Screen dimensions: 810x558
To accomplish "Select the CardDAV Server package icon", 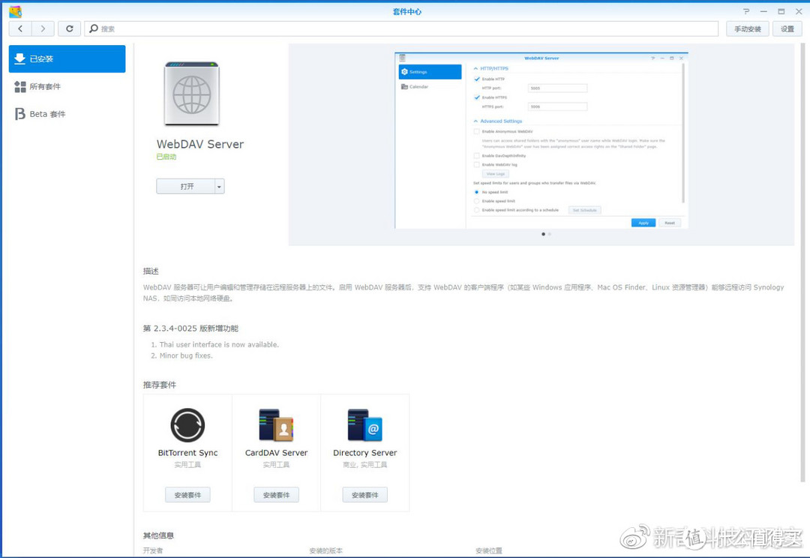I will click(276, 425).
